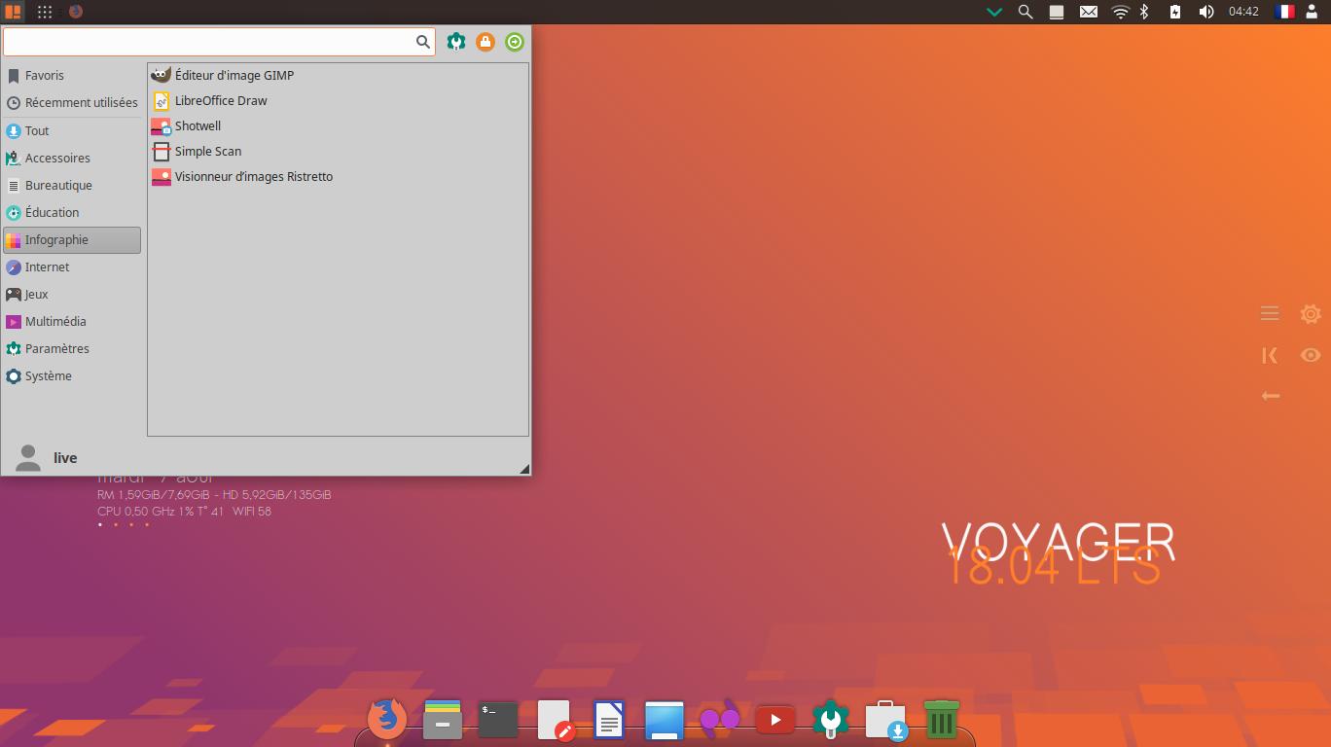1331x747 pixels.
Task: Open the terminal from the dock
Action: tap(497, 720)
